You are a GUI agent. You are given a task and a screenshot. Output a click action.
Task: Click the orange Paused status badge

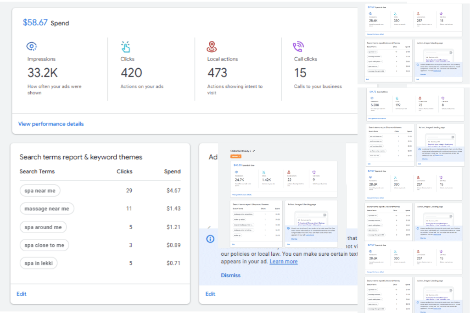[x=235, y=156]
